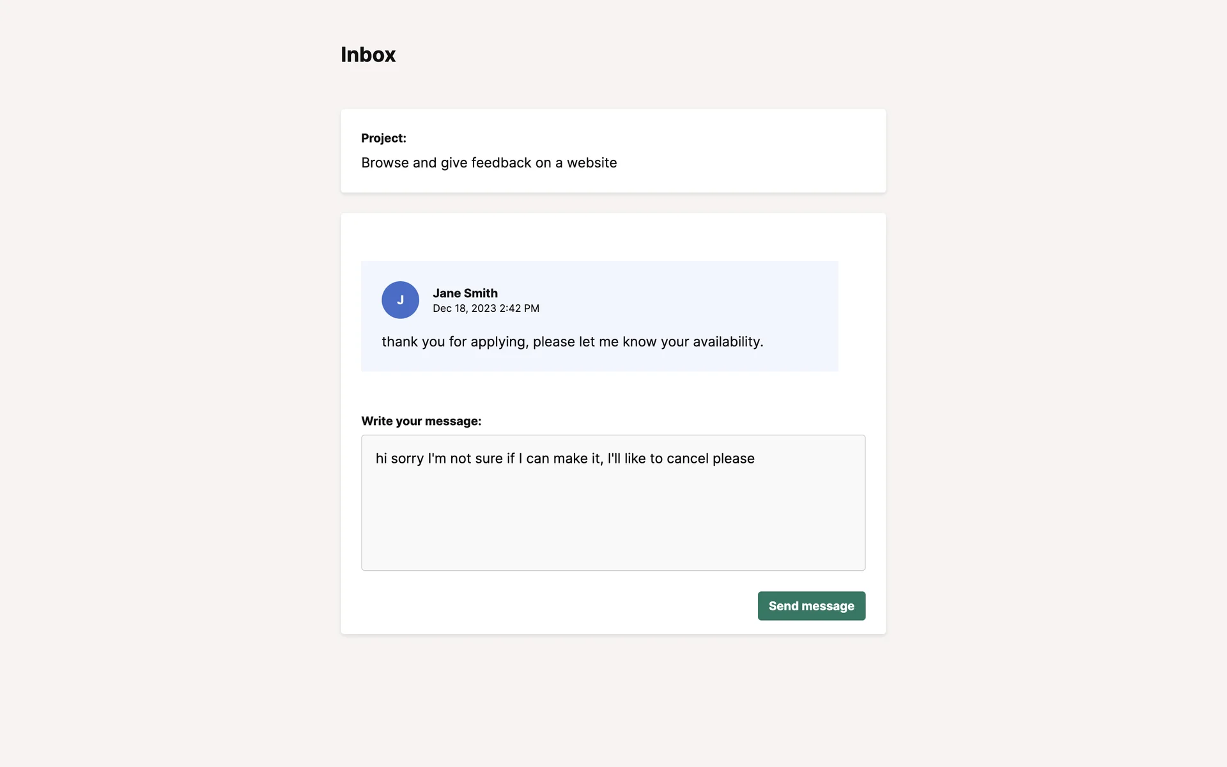The image size is (1227, 767).
Task: Click the "Write your message:" label
Action: tap(421, 421)
